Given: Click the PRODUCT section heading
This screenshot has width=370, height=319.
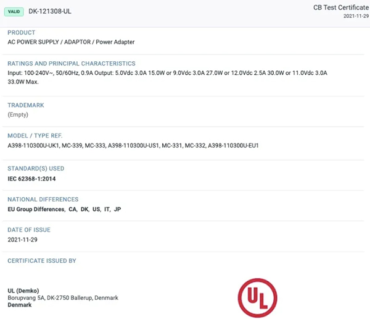Looking at the screenshot, I should point(21,32).
